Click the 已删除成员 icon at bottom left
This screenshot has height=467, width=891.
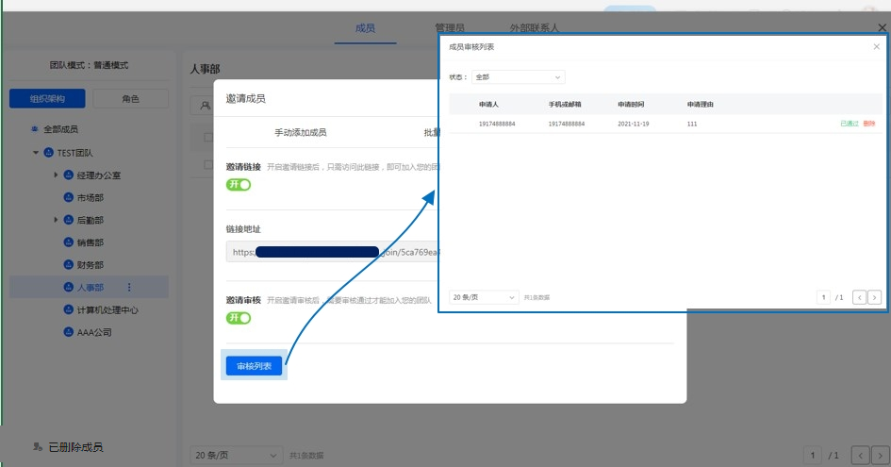(38, 446)
